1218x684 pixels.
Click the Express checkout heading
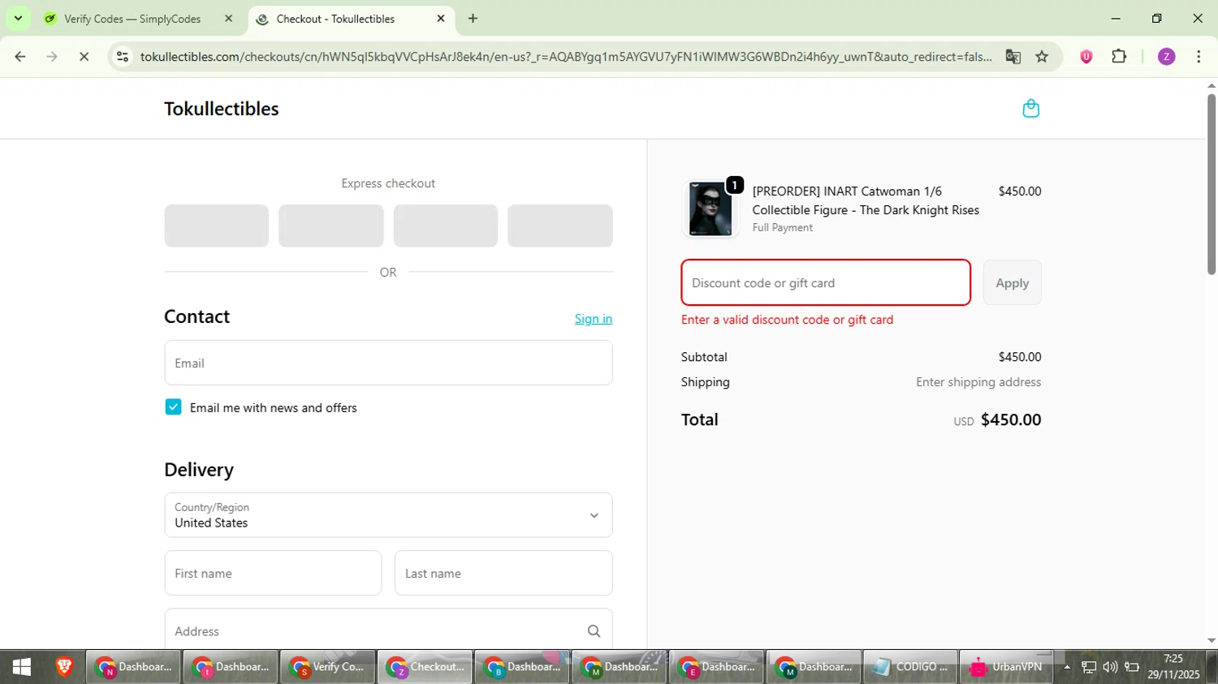388,183
